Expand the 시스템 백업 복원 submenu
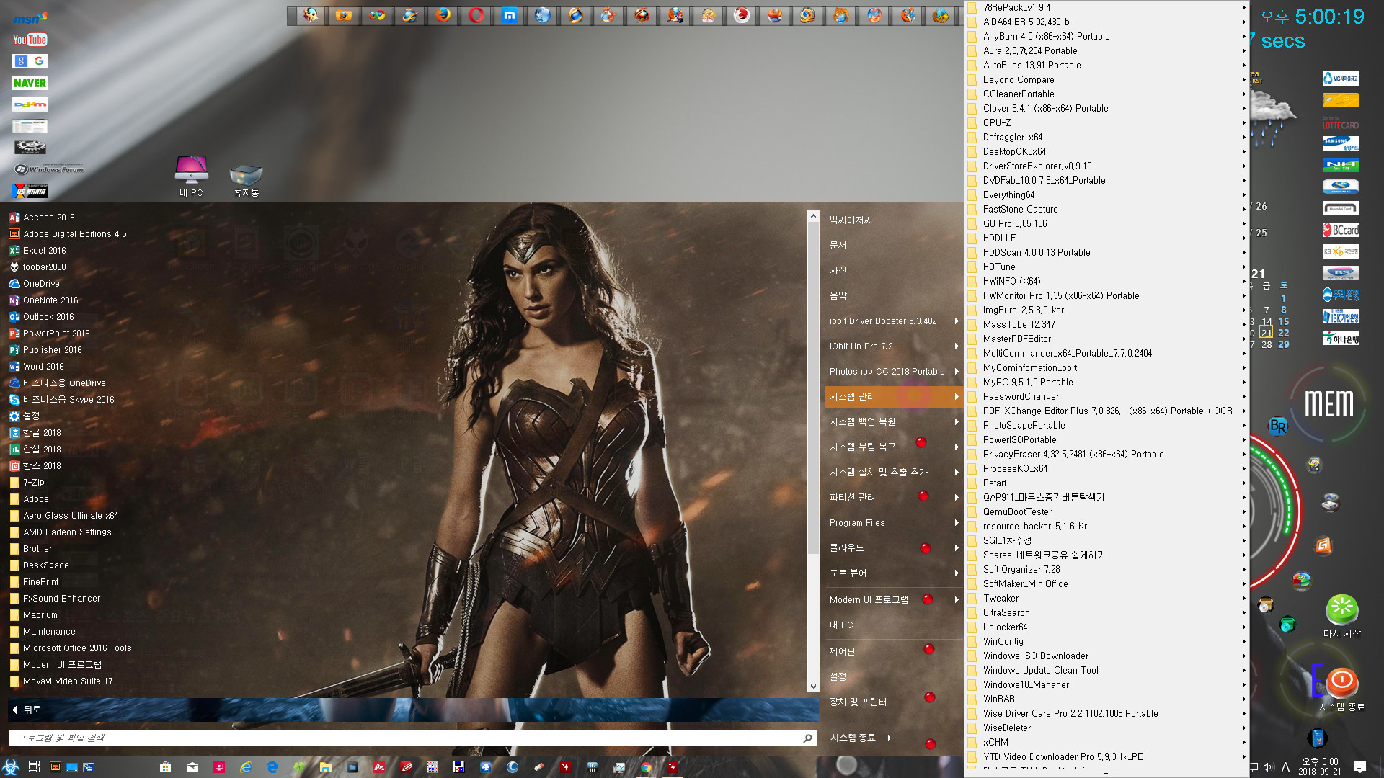The width and height of the screenshot is (1384, 778). click(x=894, y=421)
